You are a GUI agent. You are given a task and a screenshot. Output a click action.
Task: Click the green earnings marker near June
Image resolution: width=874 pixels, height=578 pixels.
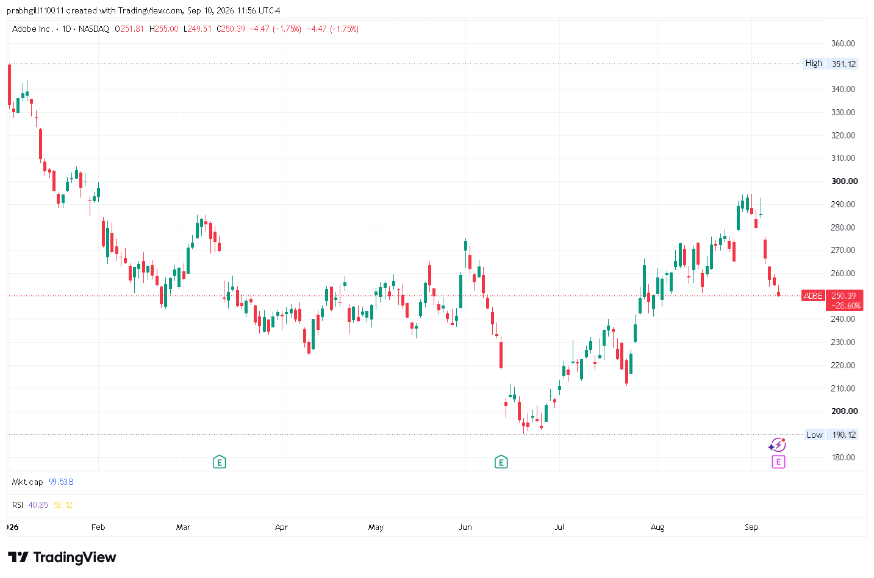tap(501, 462)
